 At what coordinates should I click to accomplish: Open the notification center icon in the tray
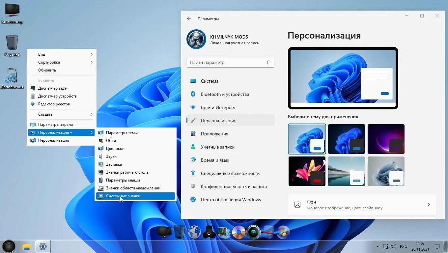[x=437, y=246]
